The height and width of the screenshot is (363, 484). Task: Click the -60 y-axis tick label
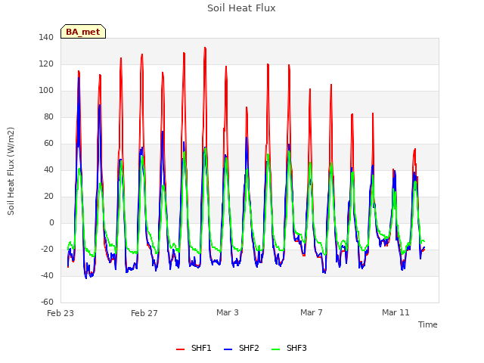click(47, 302)
